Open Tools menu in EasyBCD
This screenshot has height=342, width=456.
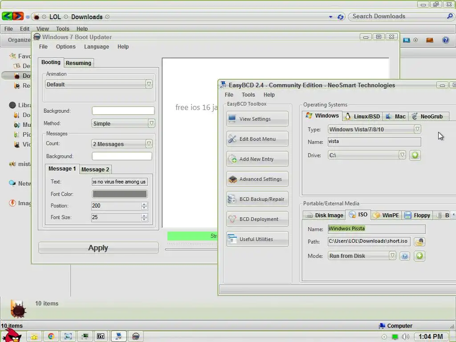(x=248, y=95)
